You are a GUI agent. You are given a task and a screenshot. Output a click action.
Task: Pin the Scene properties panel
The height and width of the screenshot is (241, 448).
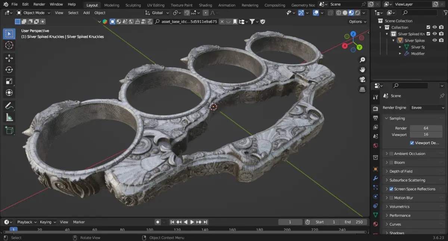click(442, 96)
